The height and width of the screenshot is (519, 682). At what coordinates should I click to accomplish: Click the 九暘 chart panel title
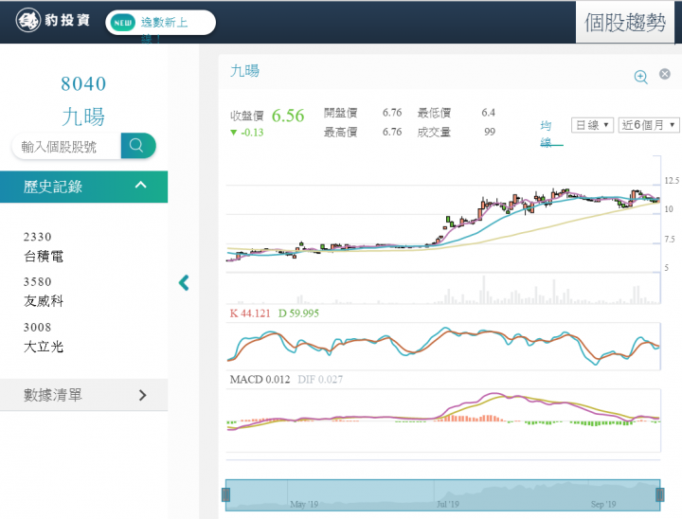coord(244,71)
